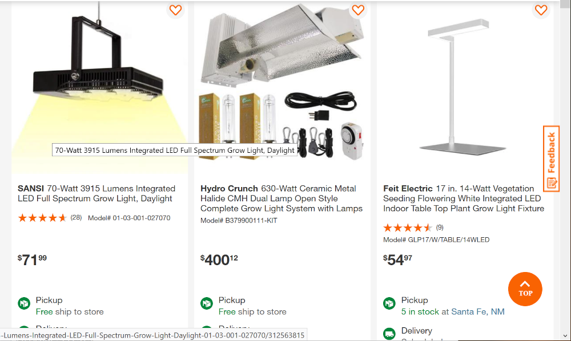Open Feit Electric 17 in. product title
Screen dimensions: 571x341
[x=463, y=198]
